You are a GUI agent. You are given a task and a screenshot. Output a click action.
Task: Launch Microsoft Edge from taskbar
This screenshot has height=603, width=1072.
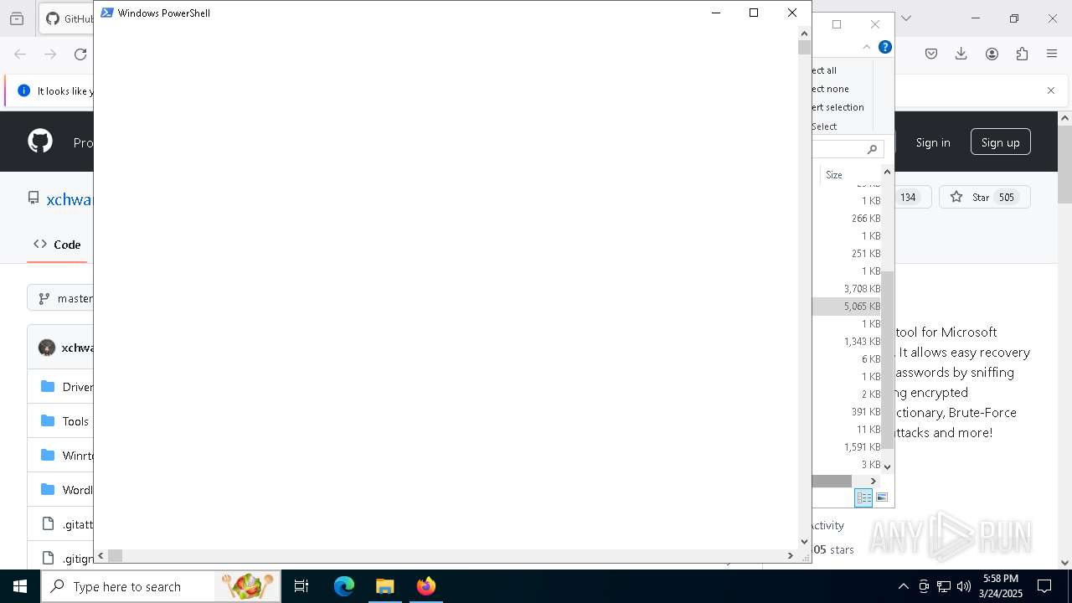point(344,586)
